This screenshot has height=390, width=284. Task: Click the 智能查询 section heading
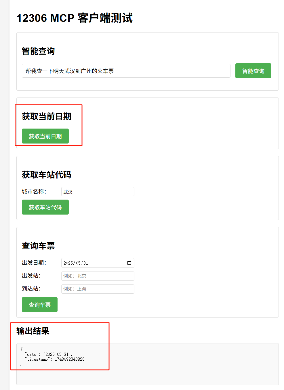(38, 51)
